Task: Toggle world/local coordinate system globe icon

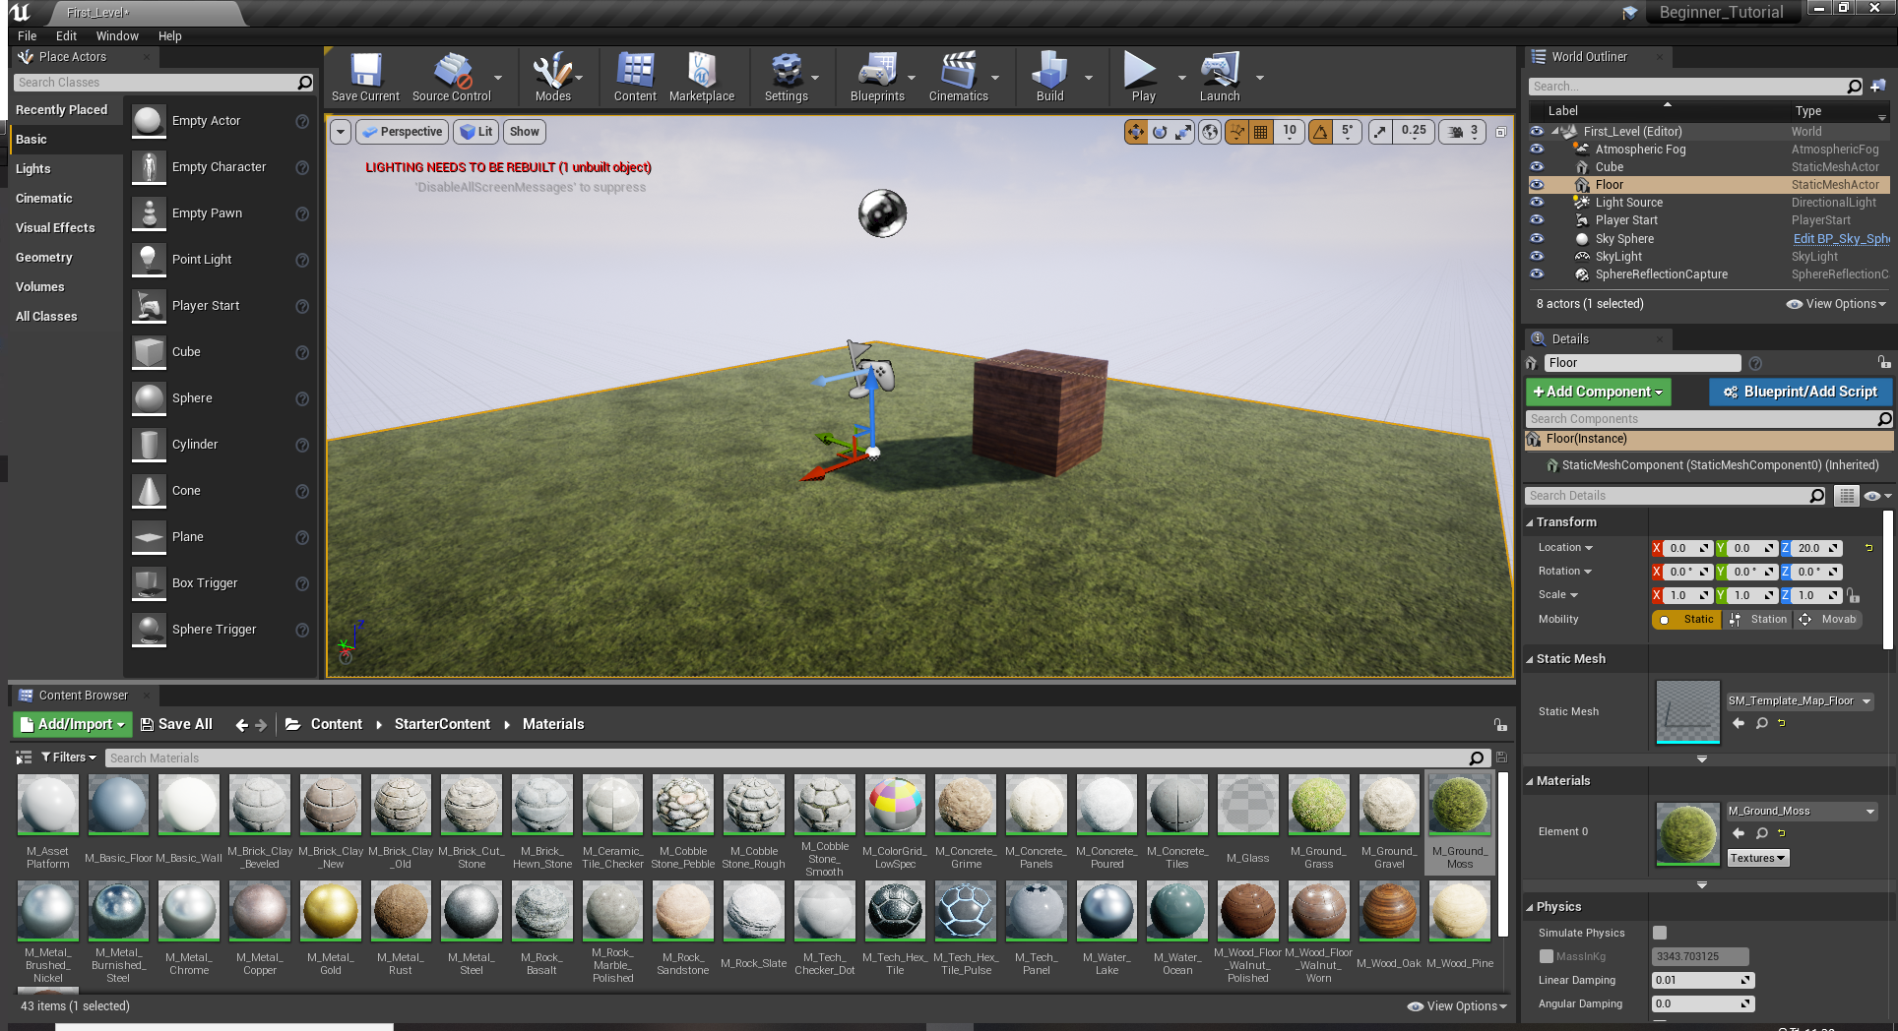Action: coord(1210,132)
